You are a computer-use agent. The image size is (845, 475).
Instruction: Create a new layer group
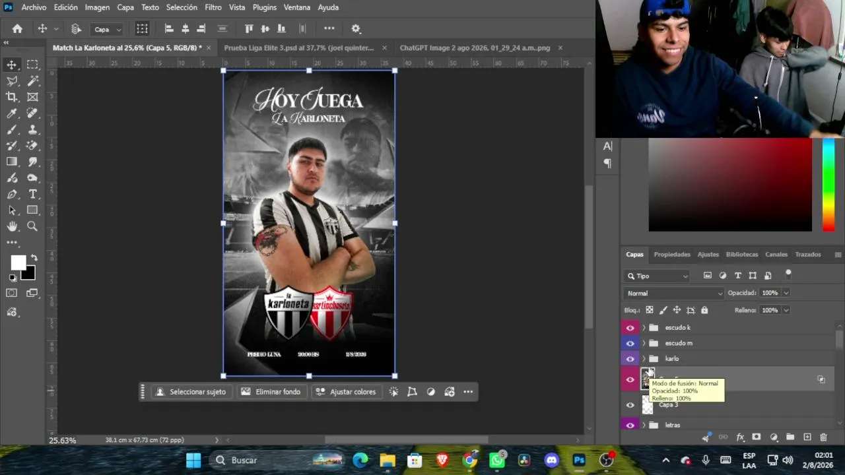coord(790,437)
